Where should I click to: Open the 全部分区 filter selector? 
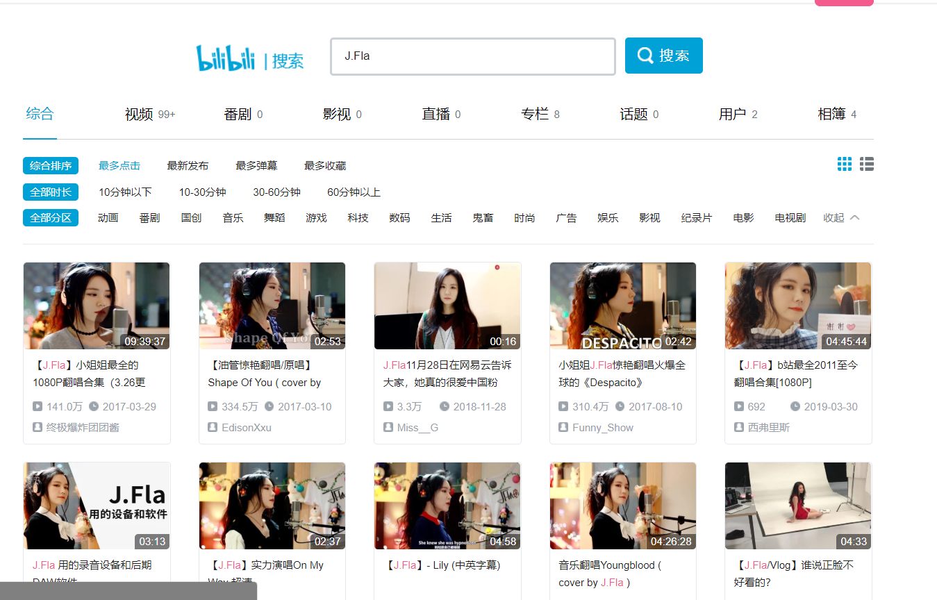tap(51, 217)
